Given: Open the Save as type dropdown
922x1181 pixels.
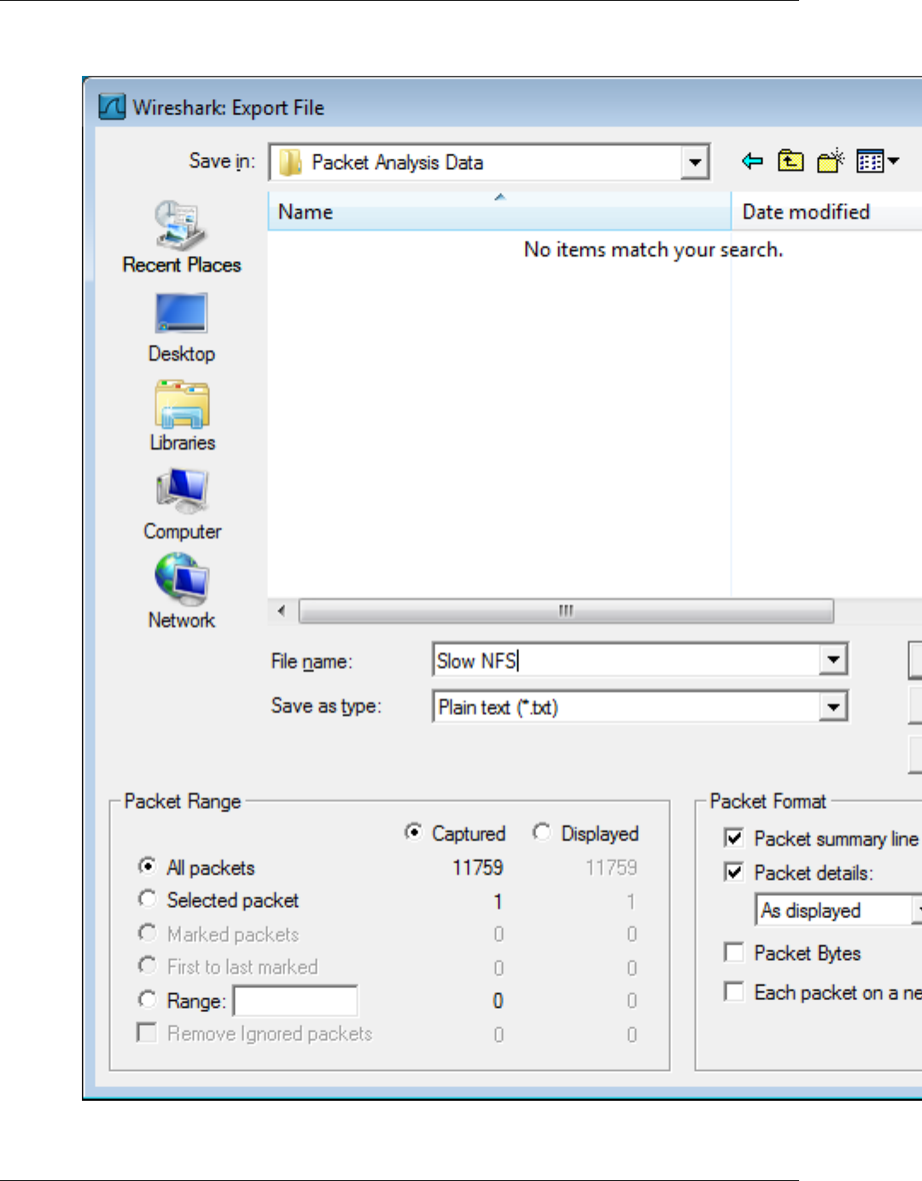Looking at the screenshot, I should click(x=832, y=707).
